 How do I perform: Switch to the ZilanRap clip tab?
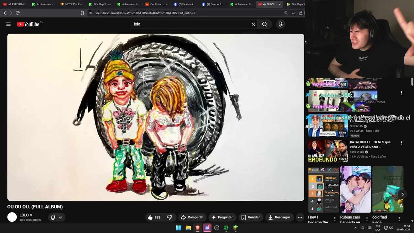tap(295, 4)
